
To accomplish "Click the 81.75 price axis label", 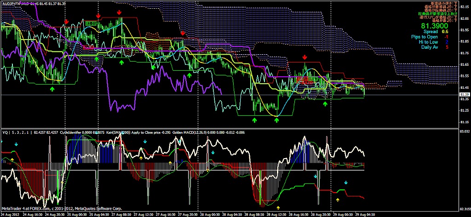I will [465, 53].
